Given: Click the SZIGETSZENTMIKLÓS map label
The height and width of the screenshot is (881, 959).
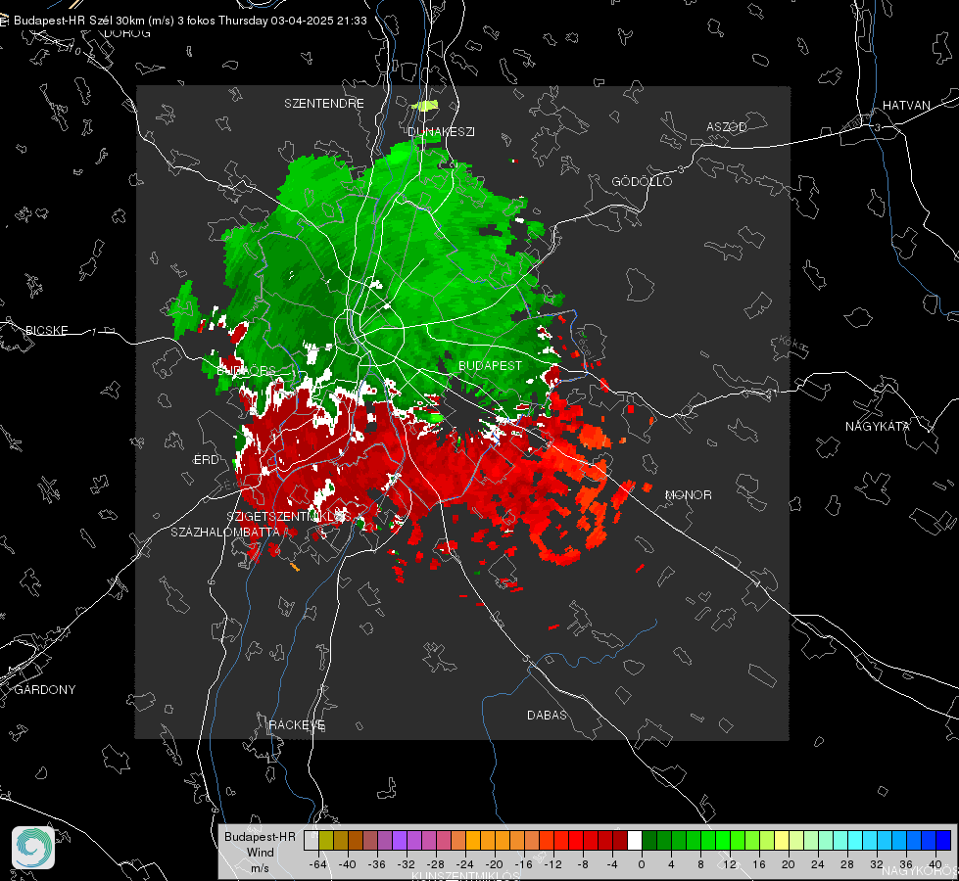Looking at the screenshot, I should click(x=289, y=517).
